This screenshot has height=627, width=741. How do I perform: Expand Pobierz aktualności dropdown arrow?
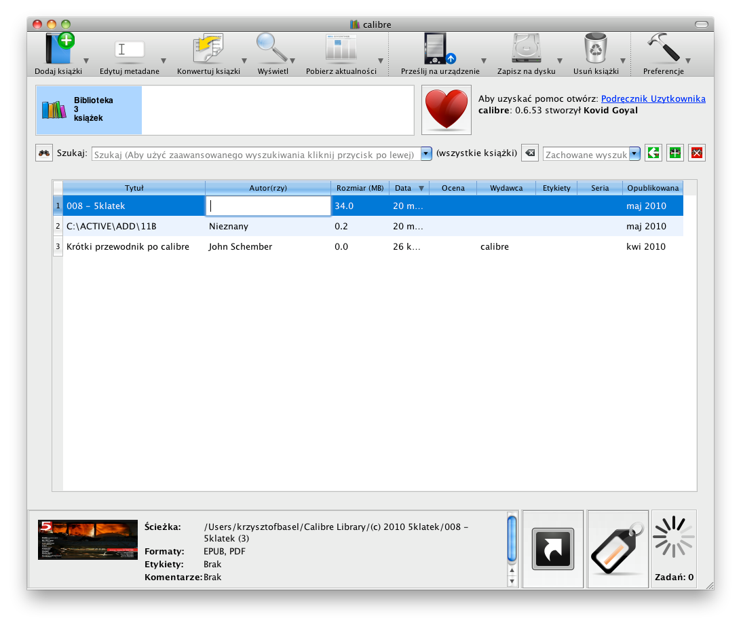pos(381,61)
